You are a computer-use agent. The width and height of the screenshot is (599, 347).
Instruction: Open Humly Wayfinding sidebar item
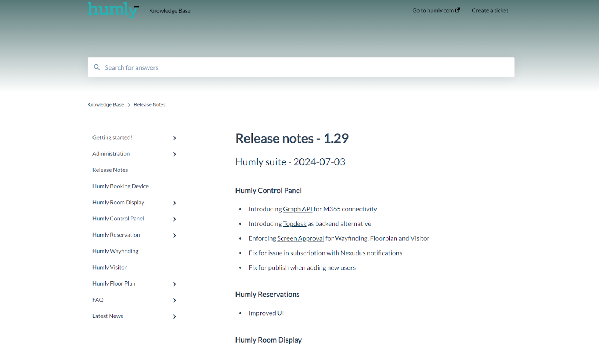pos(115,251)
